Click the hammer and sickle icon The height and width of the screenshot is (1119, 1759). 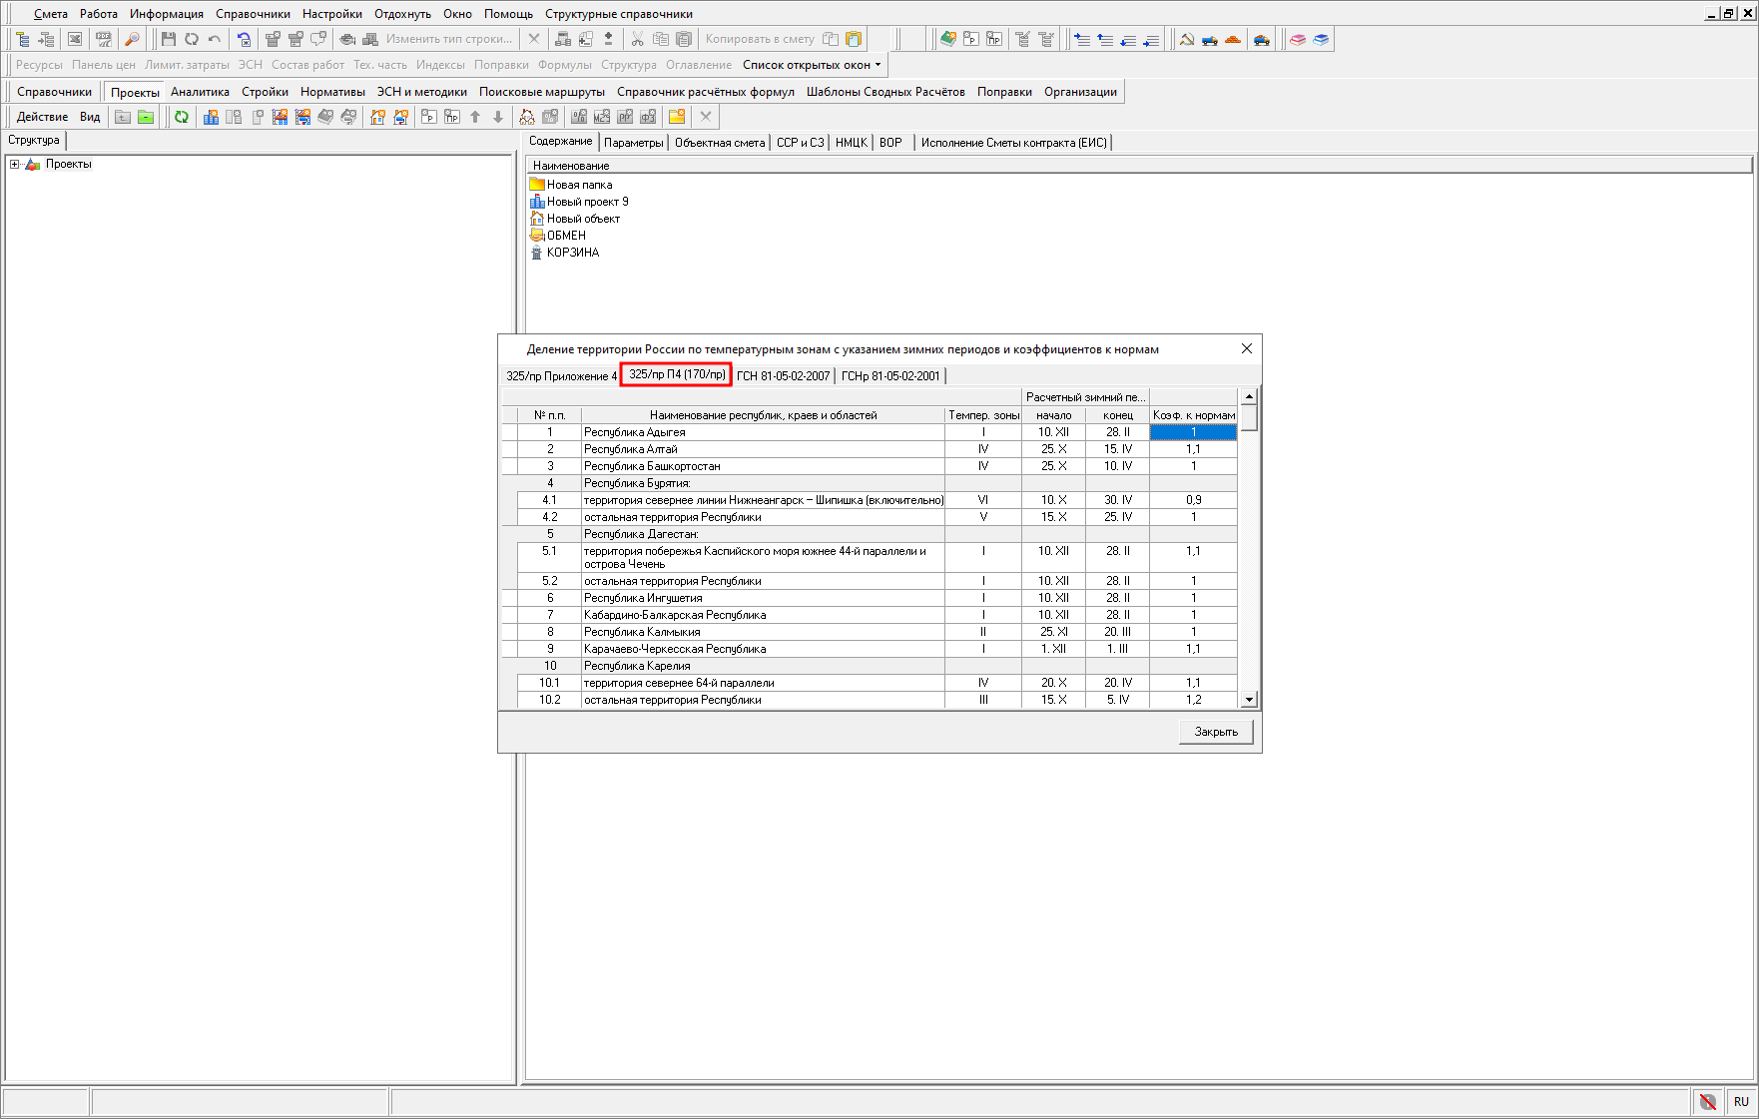tap(1186, 40)
